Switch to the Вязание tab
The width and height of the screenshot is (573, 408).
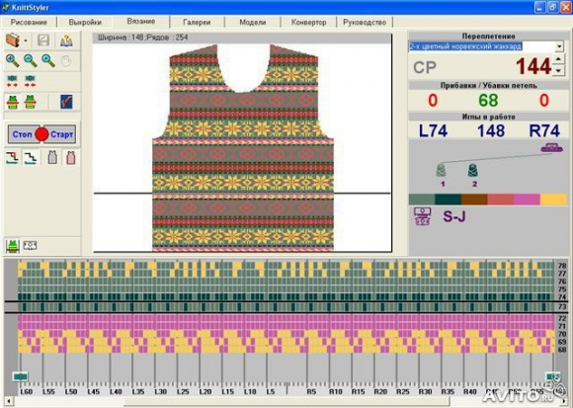pyautogui.click(x=141, y=21)
